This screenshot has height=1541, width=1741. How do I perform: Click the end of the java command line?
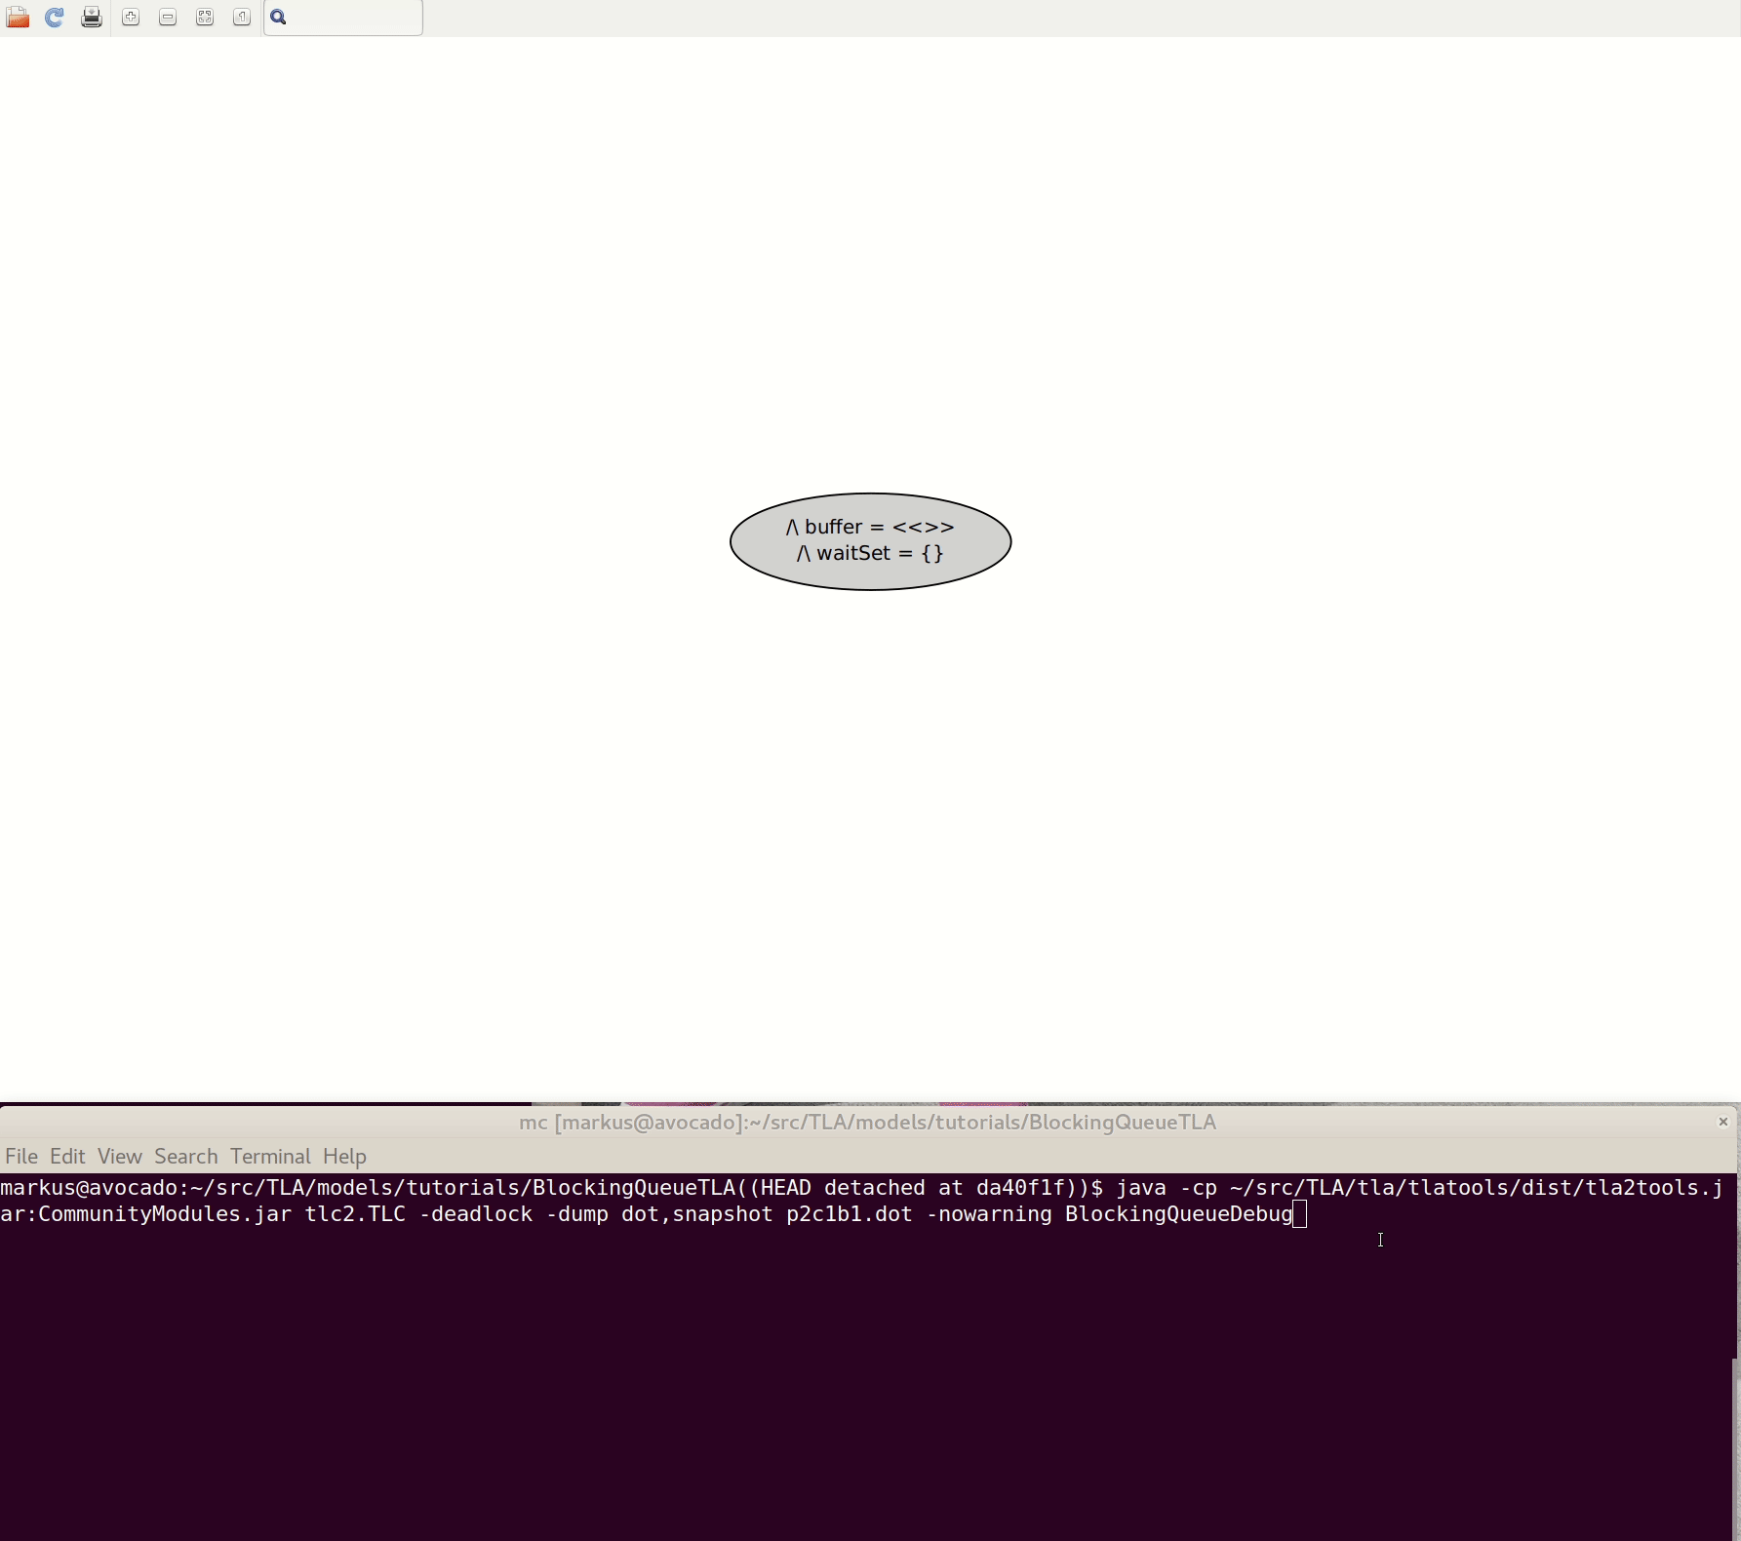click(1299, 1214)
